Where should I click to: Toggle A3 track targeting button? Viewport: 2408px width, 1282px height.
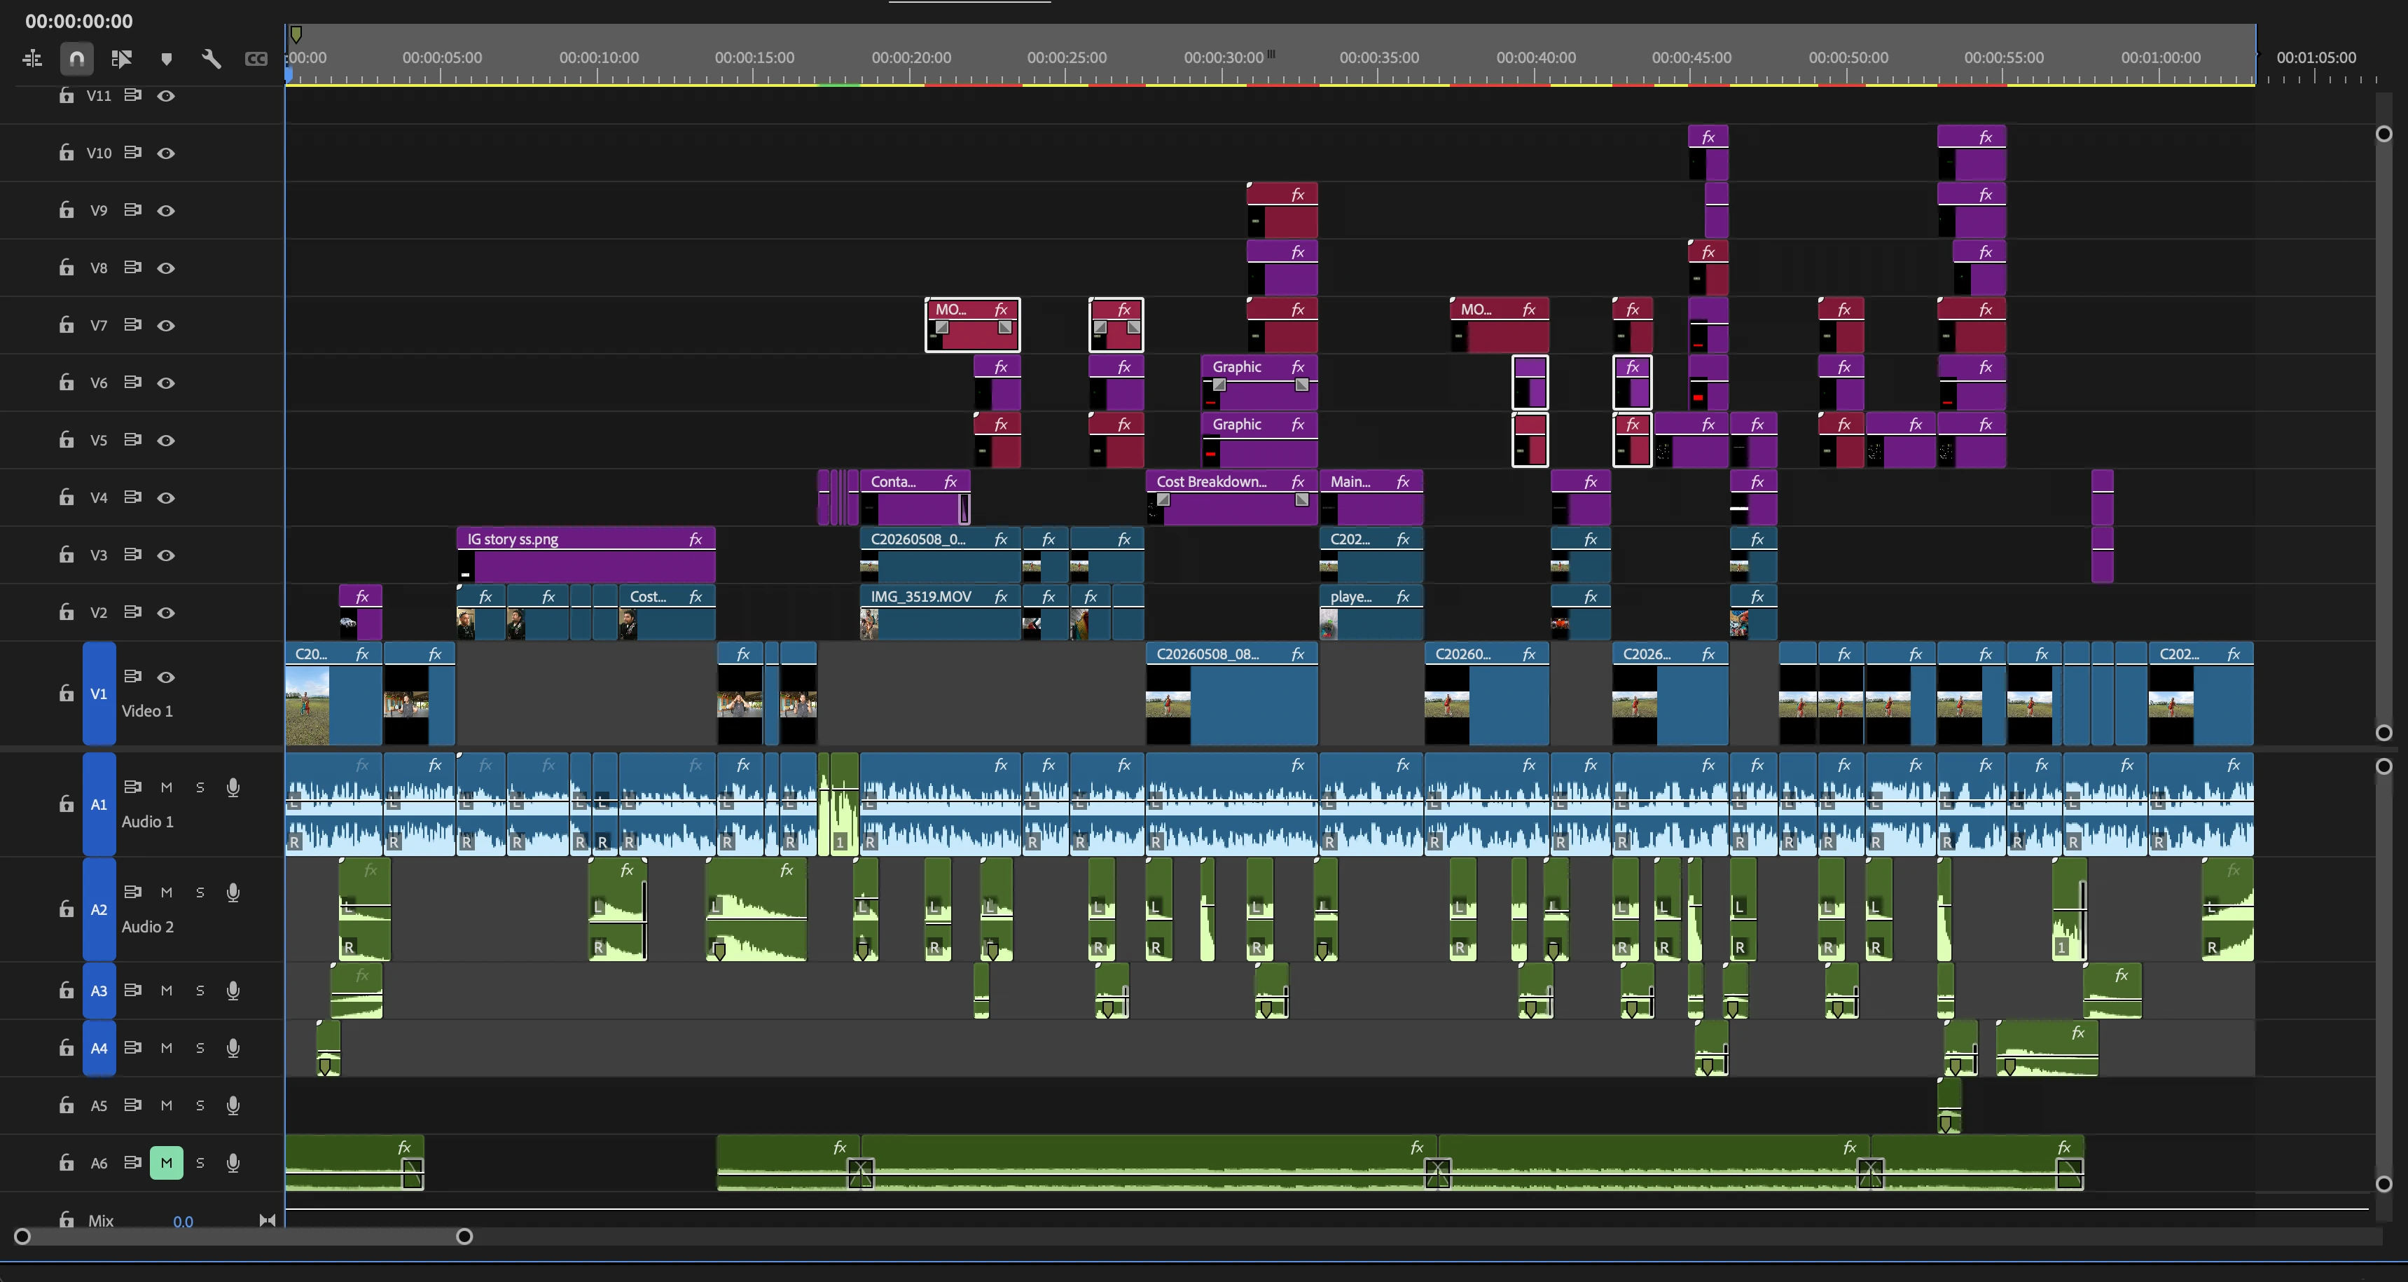pyautogui.click(x=99, y=991)
